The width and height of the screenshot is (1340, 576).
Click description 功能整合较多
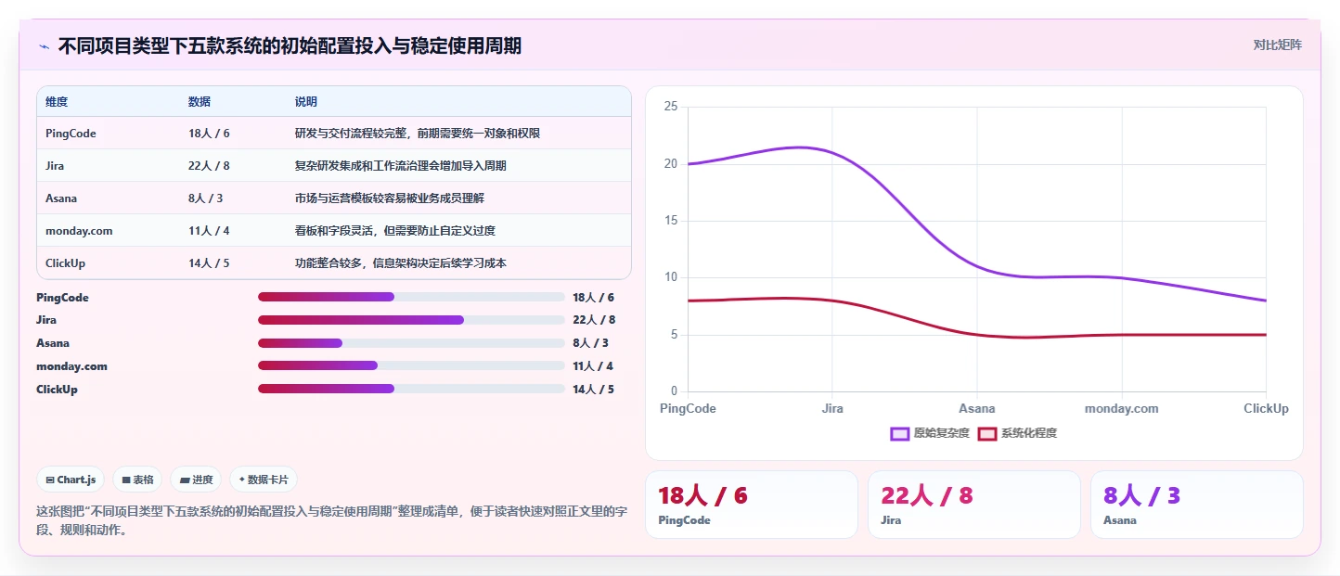point(401,263)
